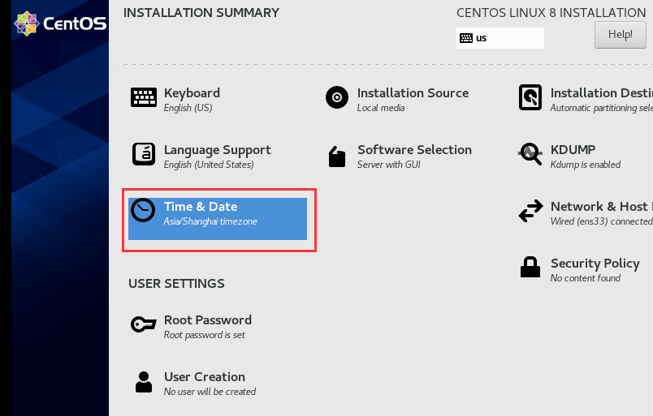This screenshot has height=416, width=653.
Task: Open the Network & Host title
Action: click(601, 206)
